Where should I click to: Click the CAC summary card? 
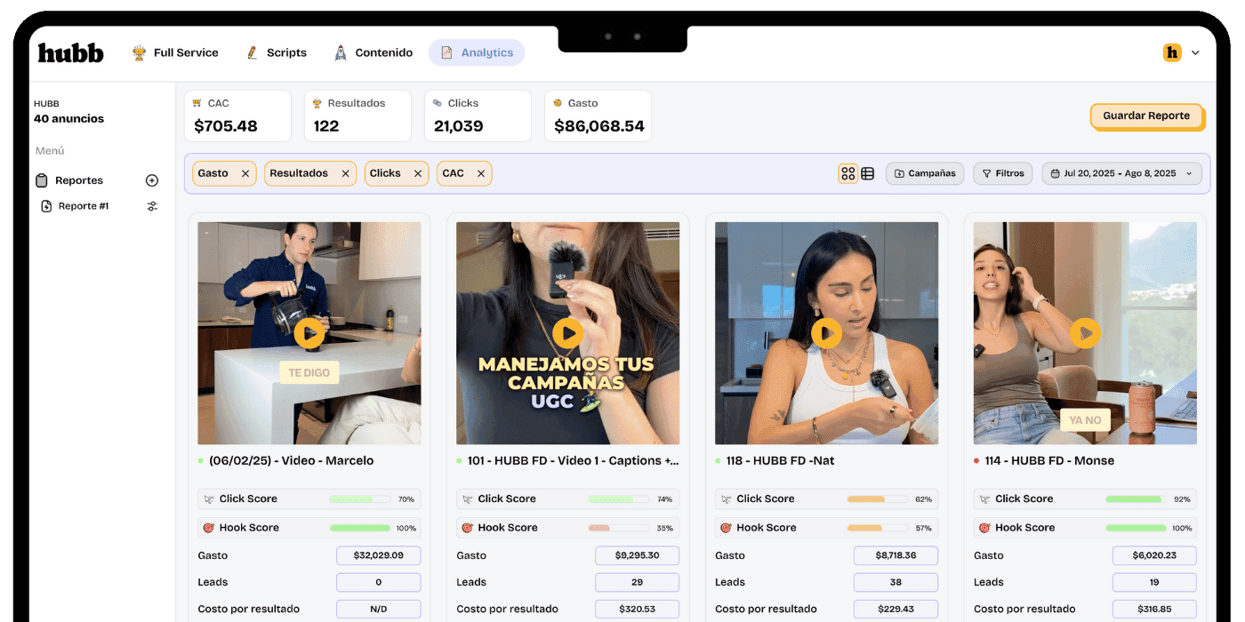(237, 116)
